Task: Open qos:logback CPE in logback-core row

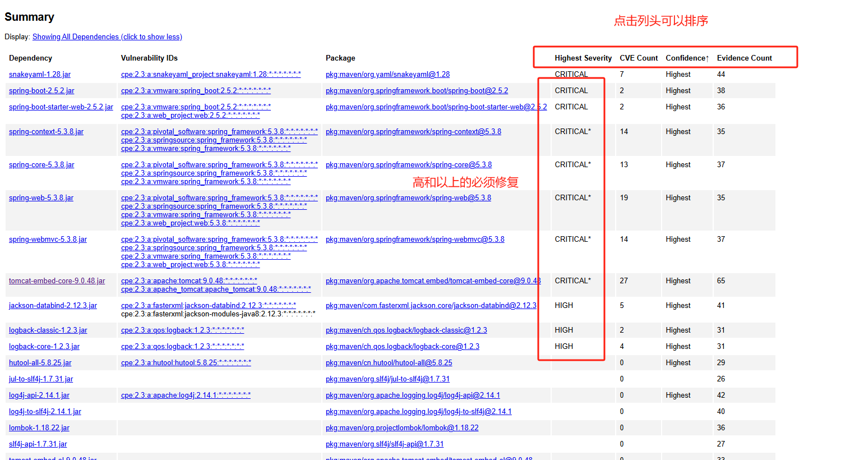Action: pyautogui.click(x=182, y=347)
